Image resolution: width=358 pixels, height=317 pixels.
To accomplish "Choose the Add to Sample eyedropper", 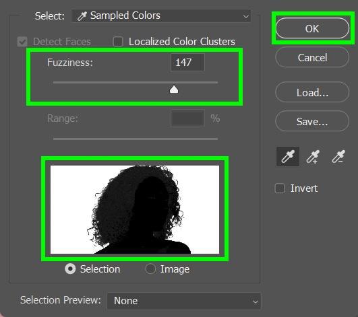I will pos(313,157).
